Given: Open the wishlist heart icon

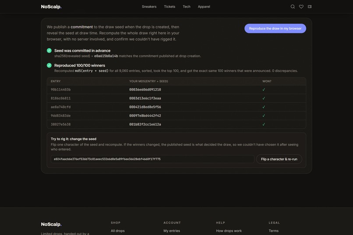Looking at the screenshot, I should 301,7.
